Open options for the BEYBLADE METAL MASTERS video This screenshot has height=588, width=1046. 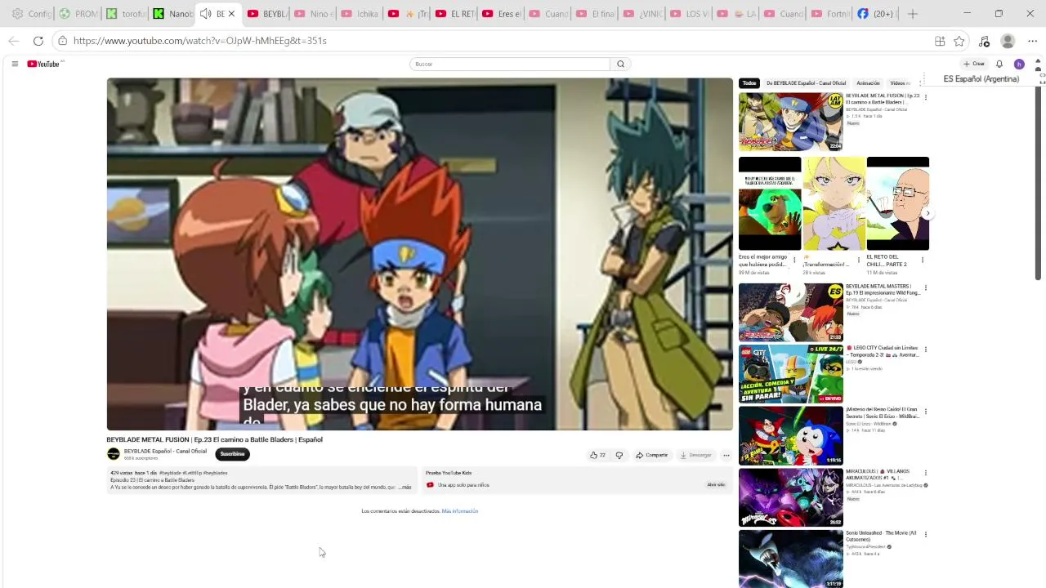[925, 288]
